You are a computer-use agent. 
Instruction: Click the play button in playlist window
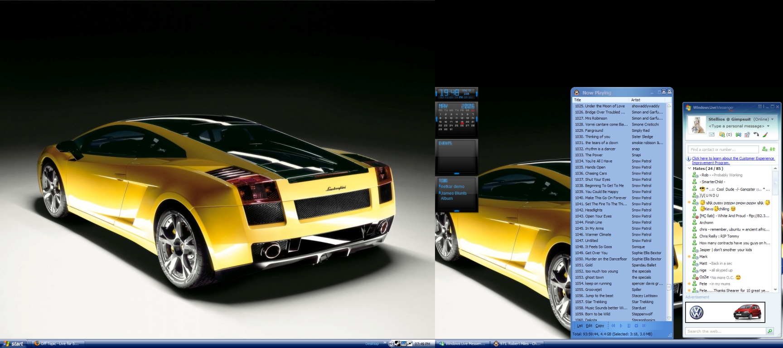click(621, 326)
